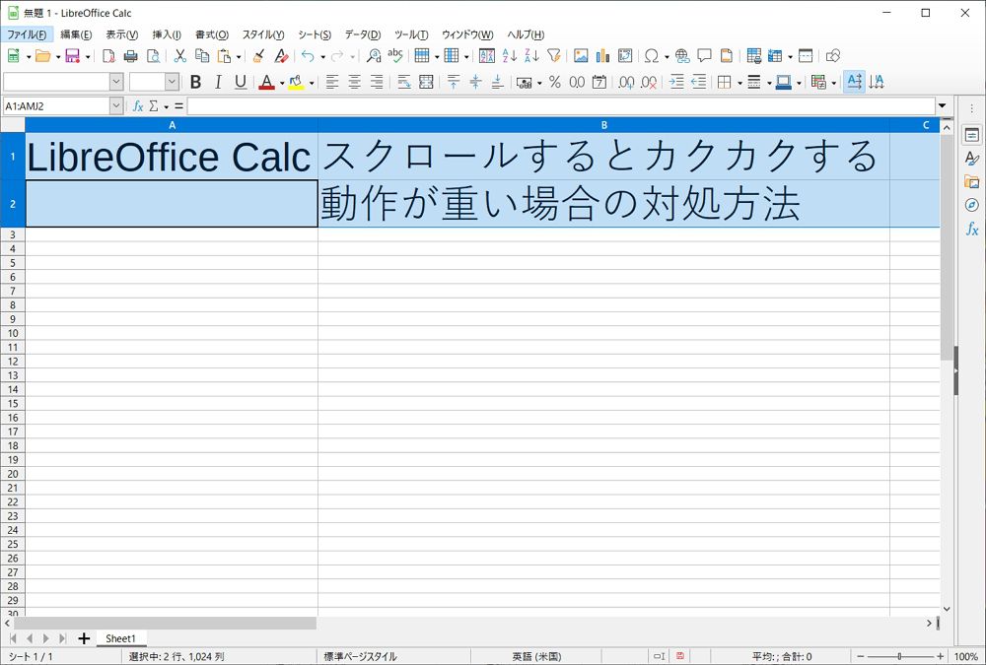Viewport: 986px width, 665px height.
Task: Click the Format as Percent icon
Action: tap(555, 83)
